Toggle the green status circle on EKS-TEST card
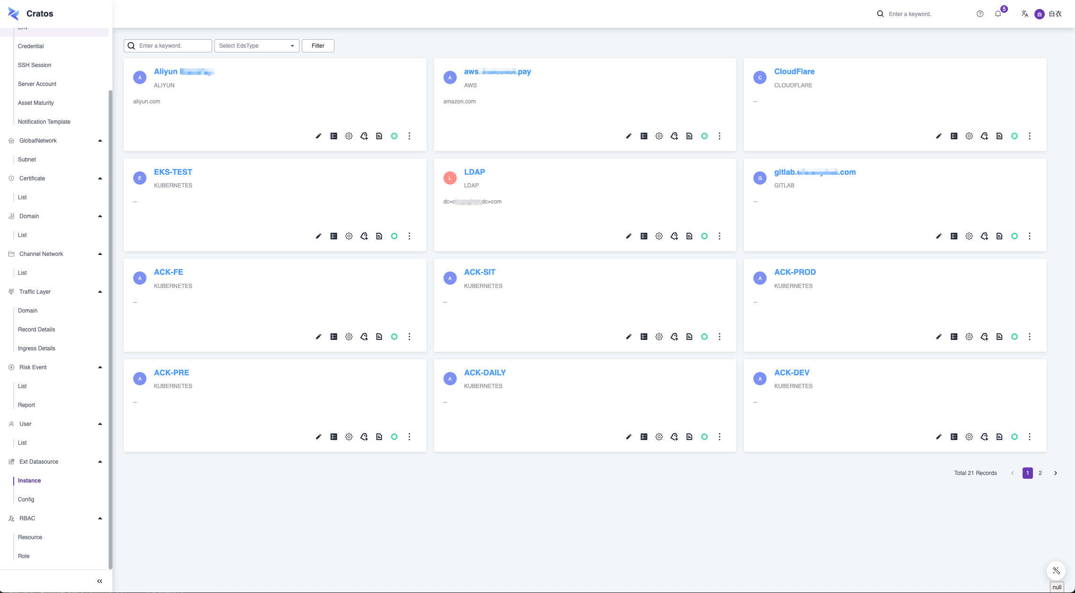This screenshot has height=593, width=1075. click(x=394, y=236)
